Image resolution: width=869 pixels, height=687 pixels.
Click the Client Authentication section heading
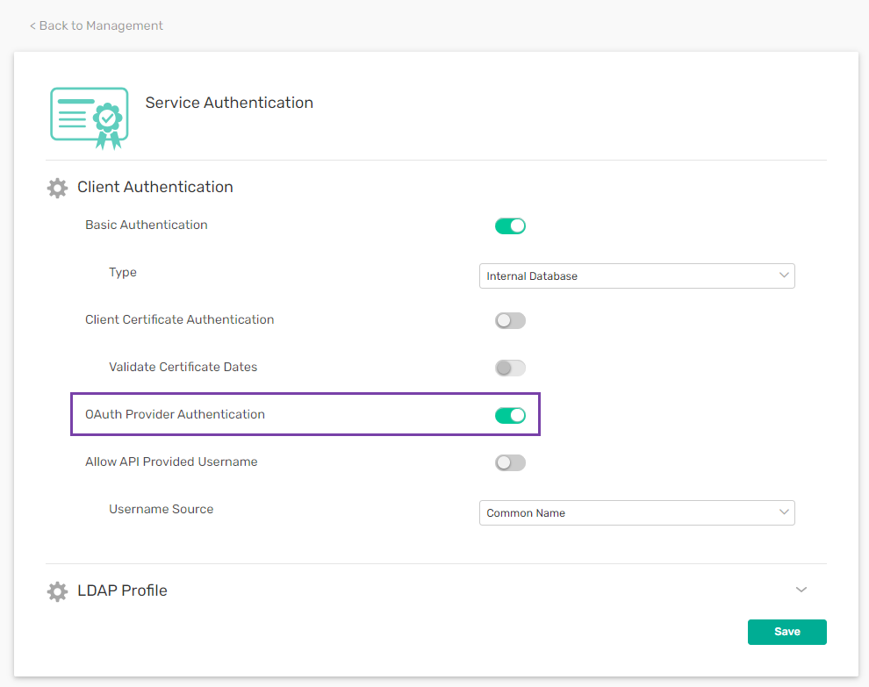155,188
